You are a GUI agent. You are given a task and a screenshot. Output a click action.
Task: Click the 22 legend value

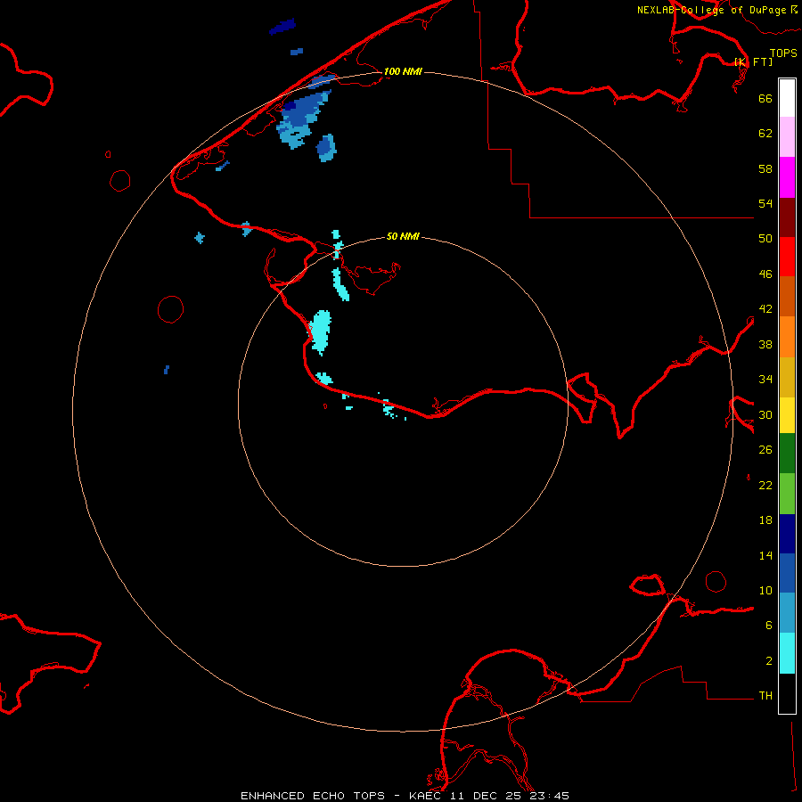pos(765,485)
